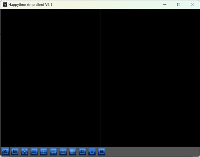Viewport: 200px width, 157px height.
Task: Select the nine-window grid layout
Action: tap(63, 152)
